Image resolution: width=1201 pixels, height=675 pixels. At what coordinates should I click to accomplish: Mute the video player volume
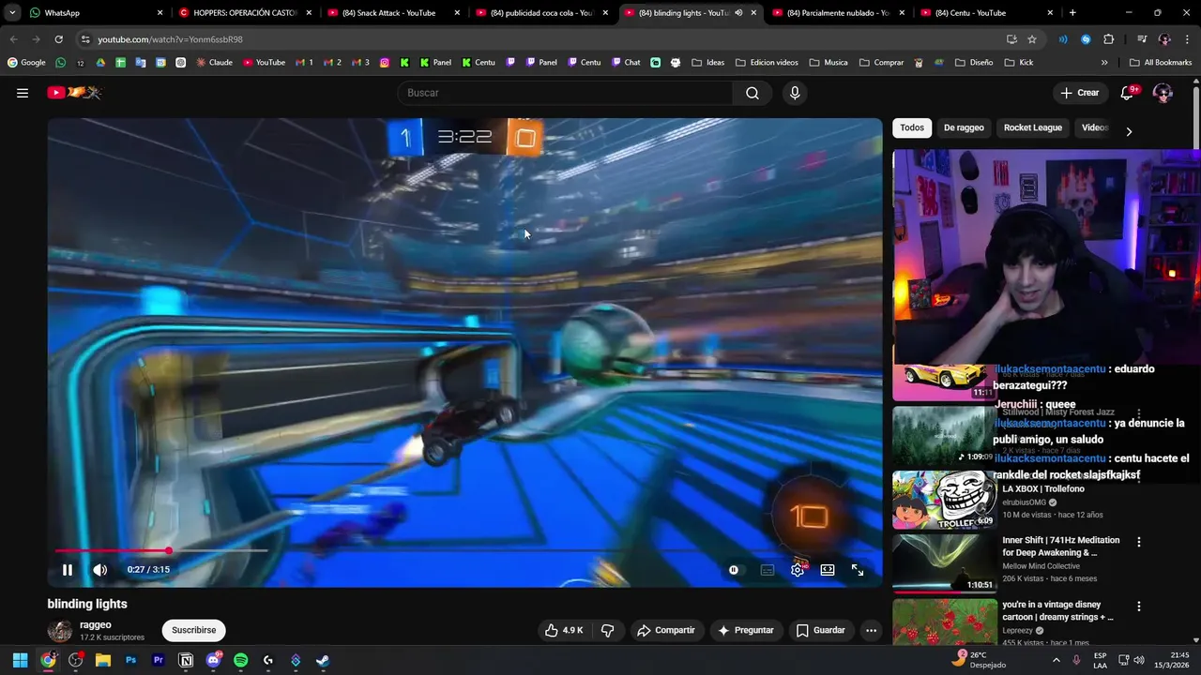(x=100, y=570)
